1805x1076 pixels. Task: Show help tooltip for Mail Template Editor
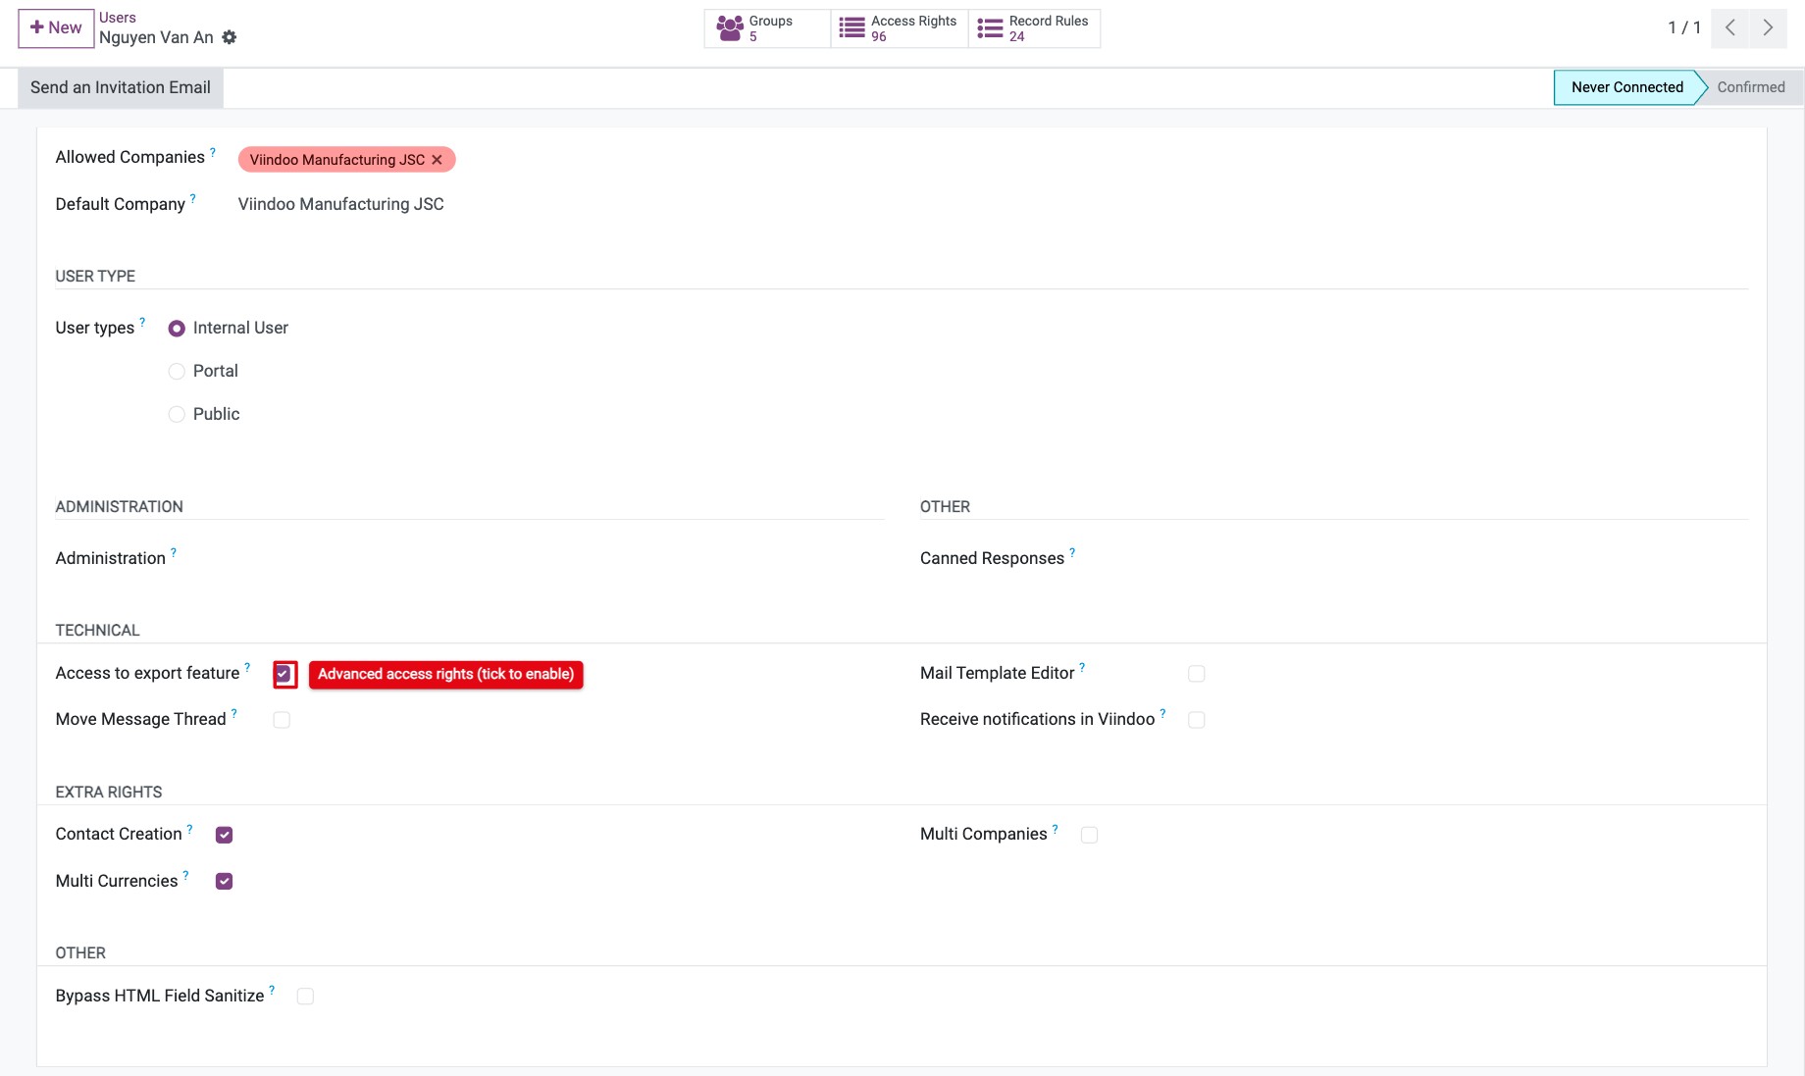click(x=1082, y=667)
